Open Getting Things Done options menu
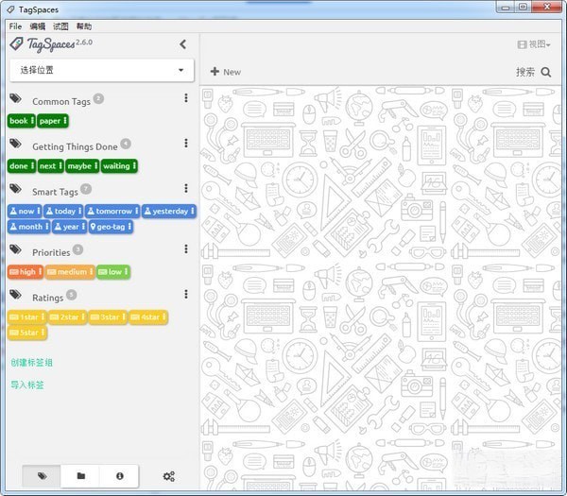The image size is (567, 496). (185, 144)
